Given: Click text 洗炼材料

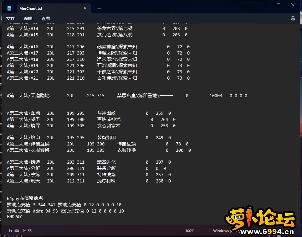Looking at the screenshot, I should pyautogui.click(x=106, y=181).
